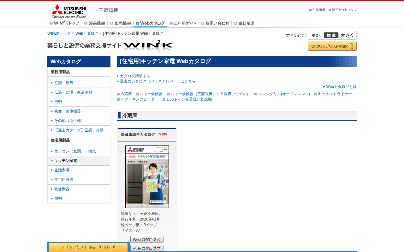The height and width of the screenshot is (252, 404).
Task: Click the Webカタログ button under the refrigerator catalog
Action: (147, 239)
